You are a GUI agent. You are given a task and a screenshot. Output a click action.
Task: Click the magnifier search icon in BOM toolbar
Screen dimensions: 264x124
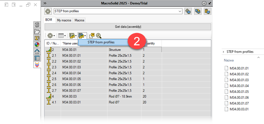[99, 36]
